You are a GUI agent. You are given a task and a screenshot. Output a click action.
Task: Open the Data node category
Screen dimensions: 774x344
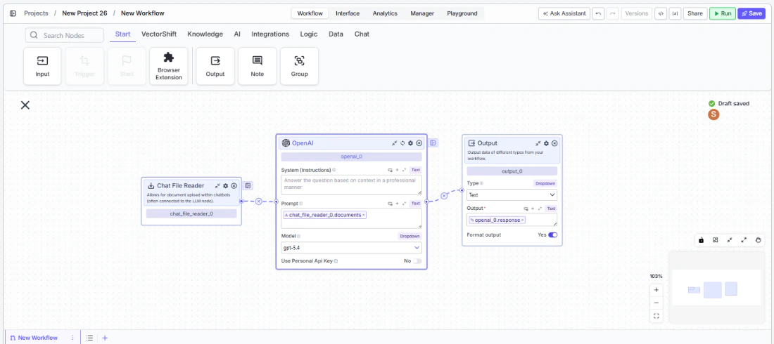click(x=336, y=34)
